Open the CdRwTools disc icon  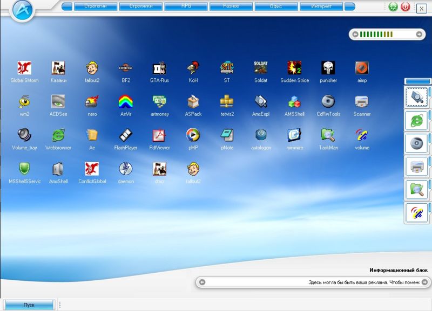click(x=328, y=101)
